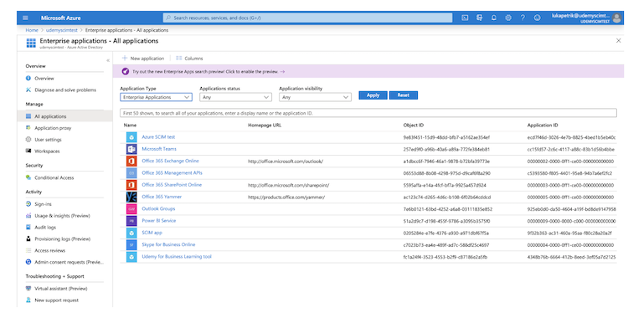The width and height of the screenshot is (628, 318).
Task: Click the Reset filter button
Action: point(404,95)
